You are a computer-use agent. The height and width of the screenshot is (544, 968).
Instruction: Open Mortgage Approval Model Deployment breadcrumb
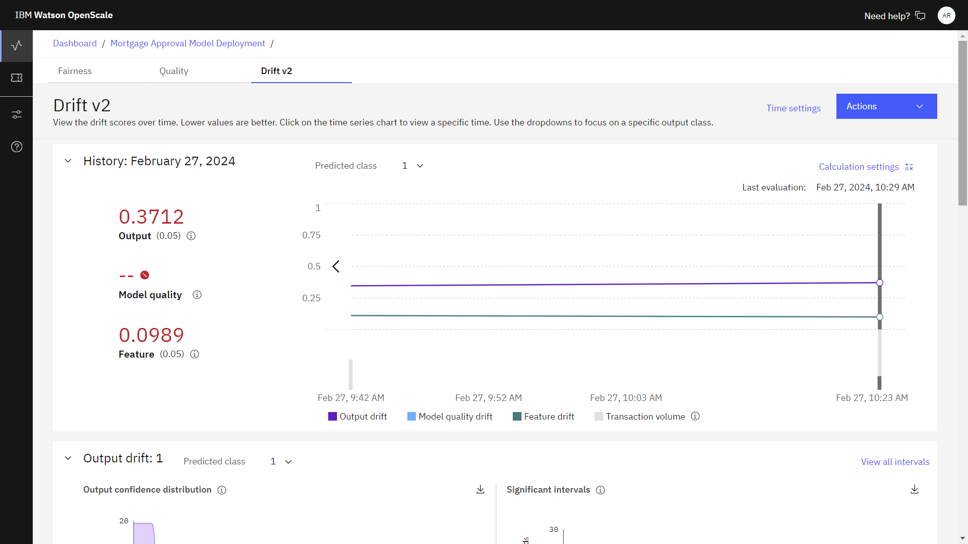[188, 43]
